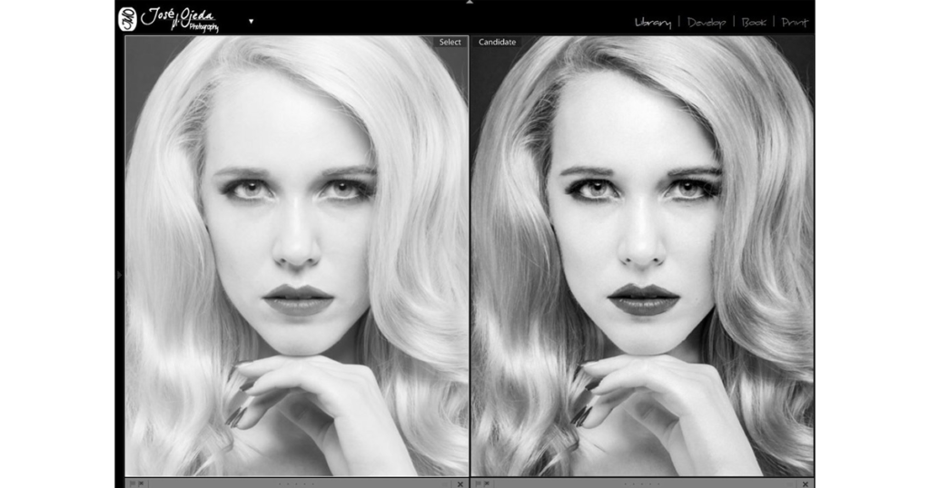Open the Print module

(x=795, y=23)
